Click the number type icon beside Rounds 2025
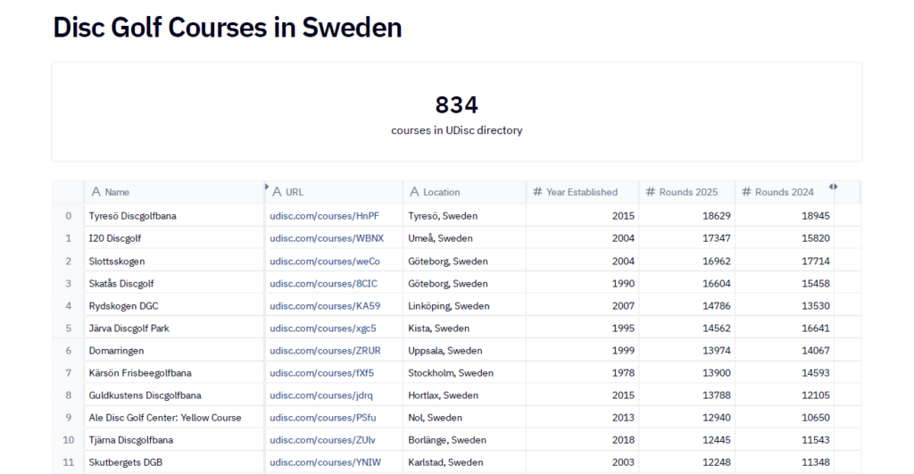The image size is (914, 474). pyautogui.click(x=651, y=192)
